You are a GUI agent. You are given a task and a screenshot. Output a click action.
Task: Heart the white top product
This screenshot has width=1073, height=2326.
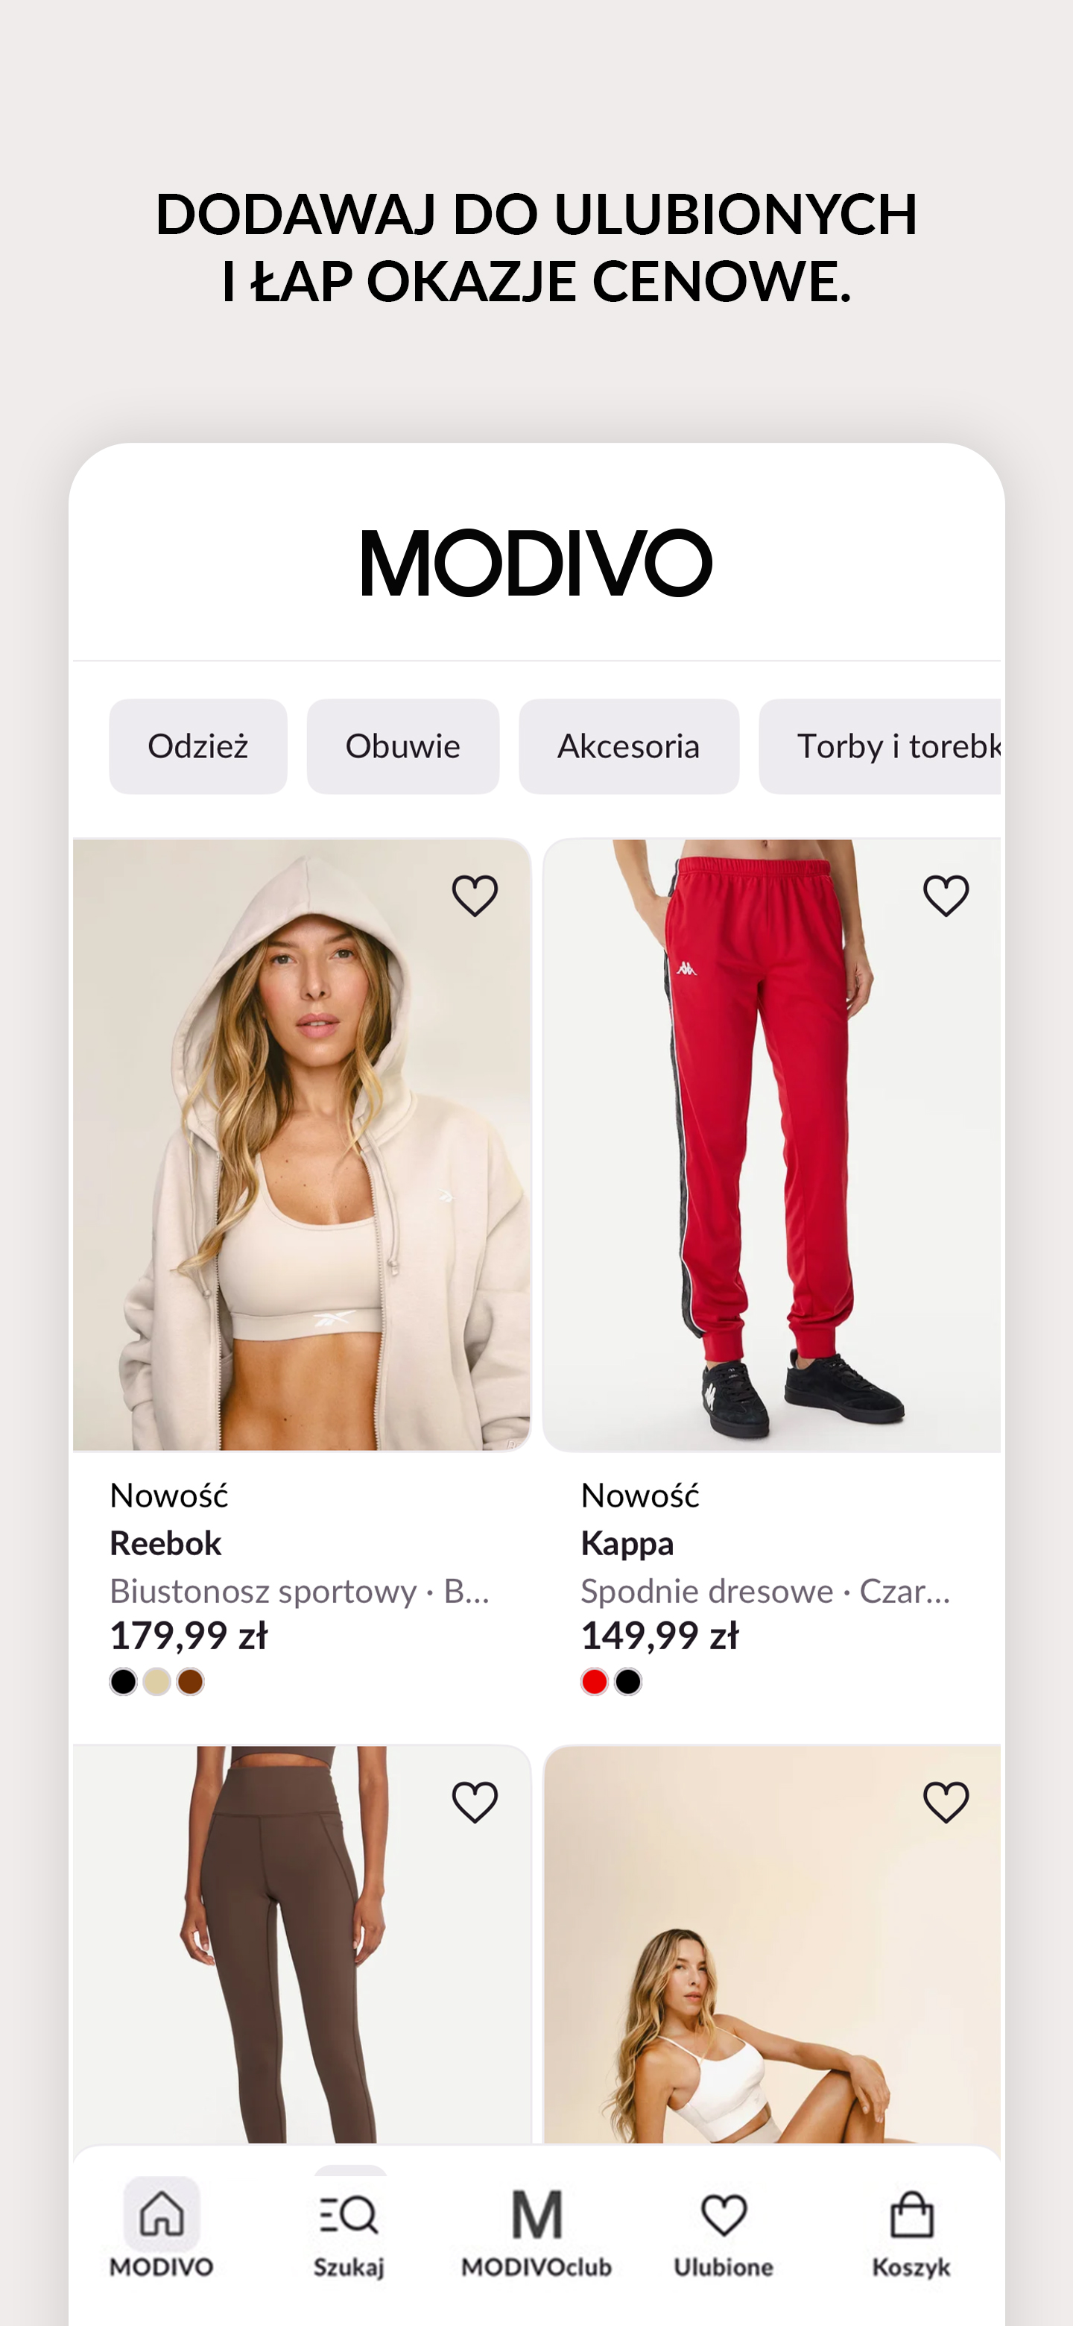946,1803
